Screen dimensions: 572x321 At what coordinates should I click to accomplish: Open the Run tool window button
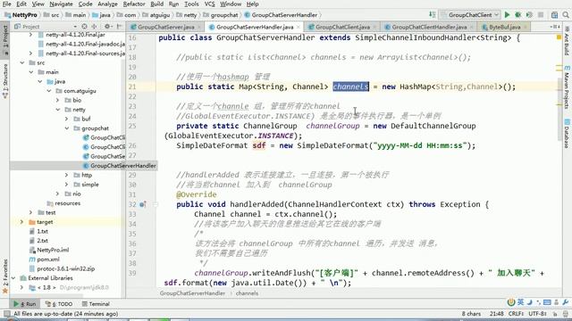click(25, 303)
